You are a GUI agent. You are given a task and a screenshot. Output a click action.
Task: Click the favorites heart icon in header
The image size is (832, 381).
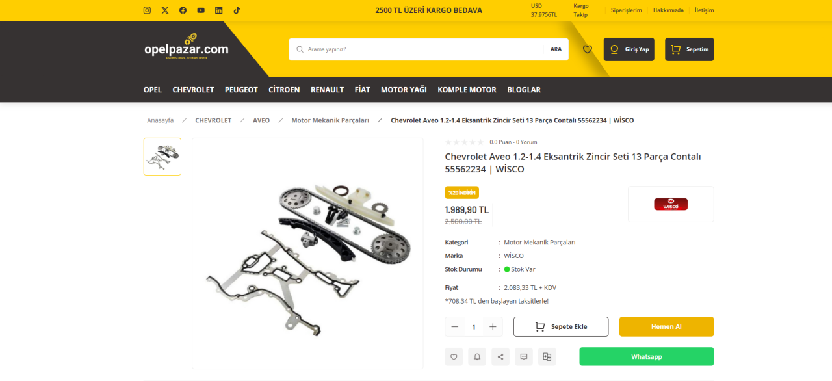click(x=588, y=49)
